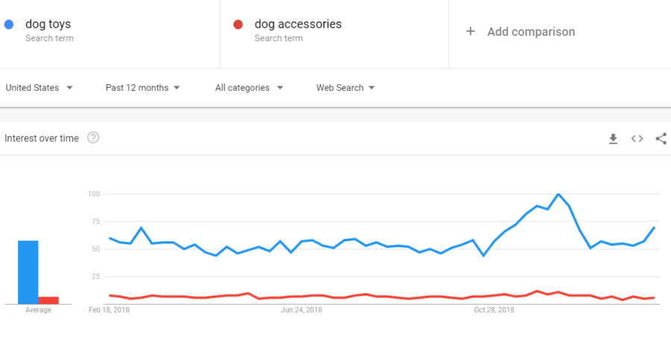Add a comparison search term
The image size is (671, 347).
pyautogui.click(x=531, y=31)
